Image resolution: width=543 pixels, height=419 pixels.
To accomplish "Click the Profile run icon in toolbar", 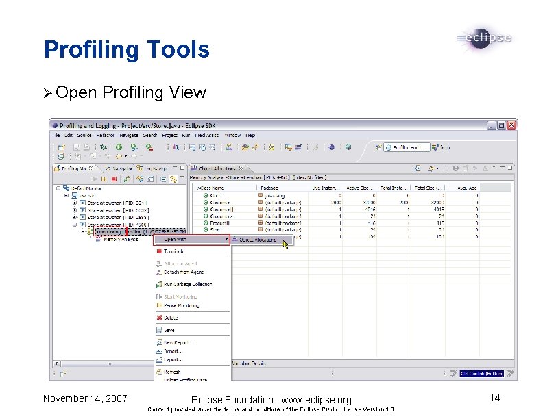I will coord(134,147).
